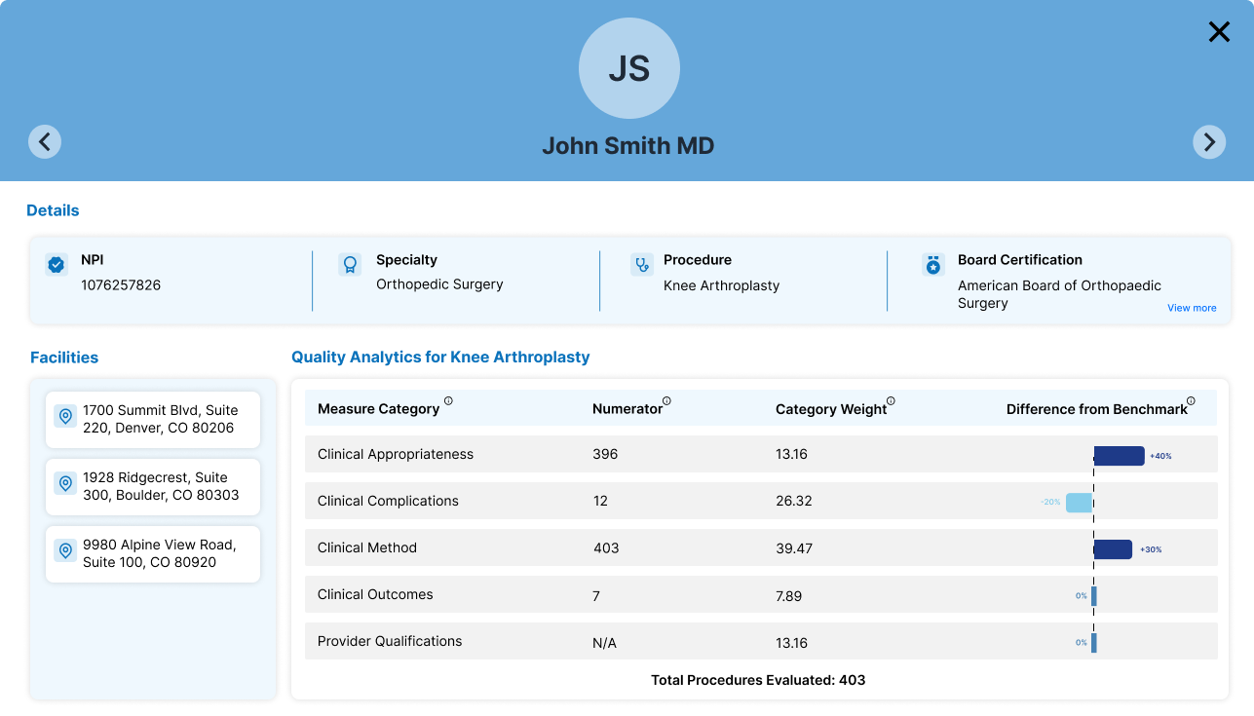Go to the previous provider arrow

[45, 142]
